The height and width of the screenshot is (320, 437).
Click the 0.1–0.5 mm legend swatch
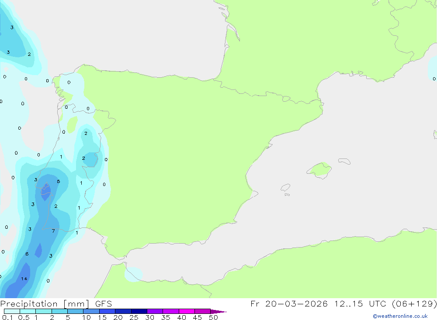[x=12, y=311]
